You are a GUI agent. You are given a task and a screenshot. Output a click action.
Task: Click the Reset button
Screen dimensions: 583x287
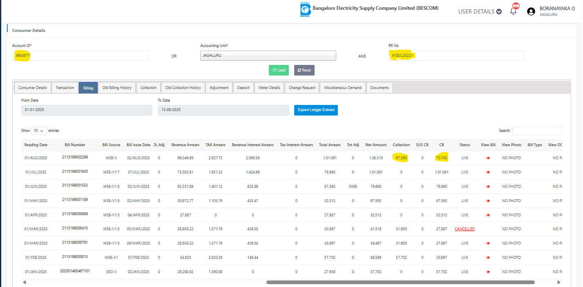pos(304,70)
